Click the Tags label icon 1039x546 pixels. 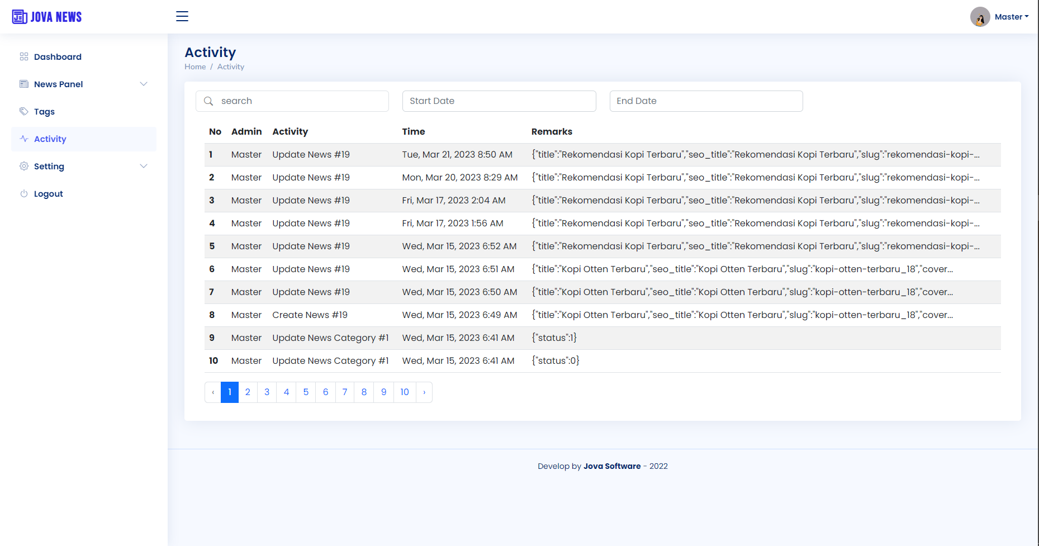(24, 111)
